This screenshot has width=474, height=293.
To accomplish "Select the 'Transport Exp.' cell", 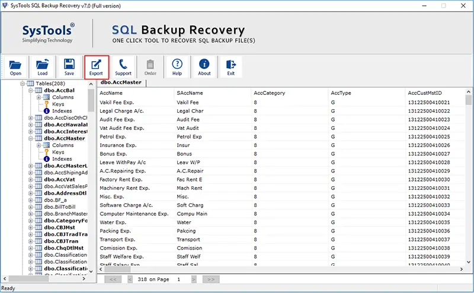I will point(136,240).
